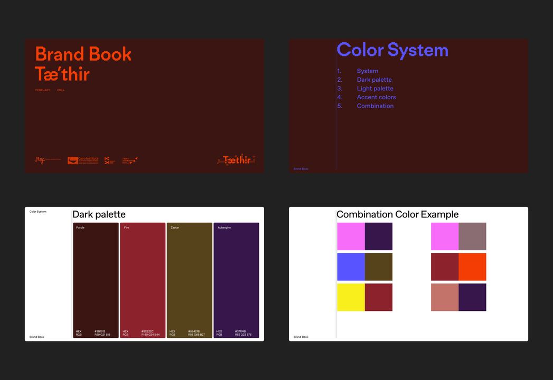Select the yellow square in combination examples
The width and height of the screenshot is (553, 380).
click(351, 297)
